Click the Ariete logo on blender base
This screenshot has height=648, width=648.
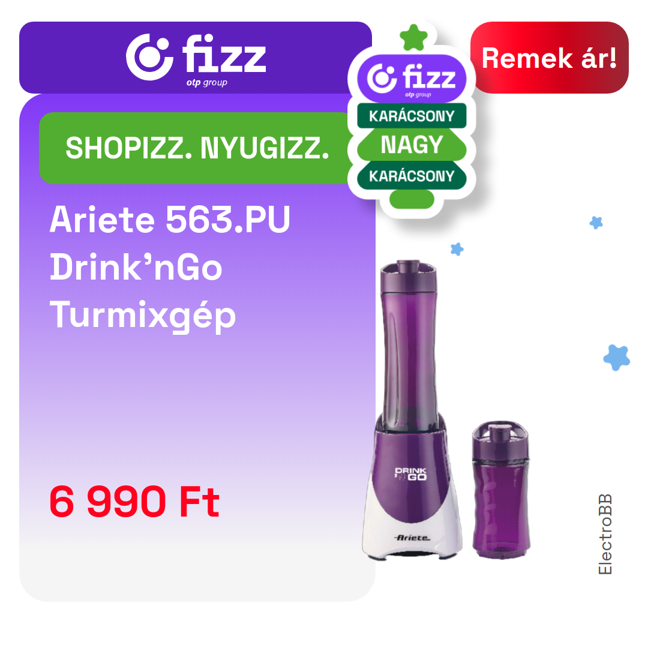pos(412,538)
